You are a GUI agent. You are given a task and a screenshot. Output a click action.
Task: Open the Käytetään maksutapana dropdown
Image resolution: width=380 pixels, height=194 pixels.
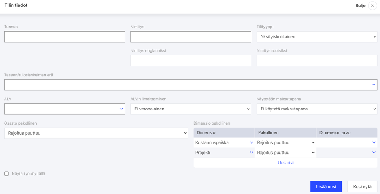point(317,109)
